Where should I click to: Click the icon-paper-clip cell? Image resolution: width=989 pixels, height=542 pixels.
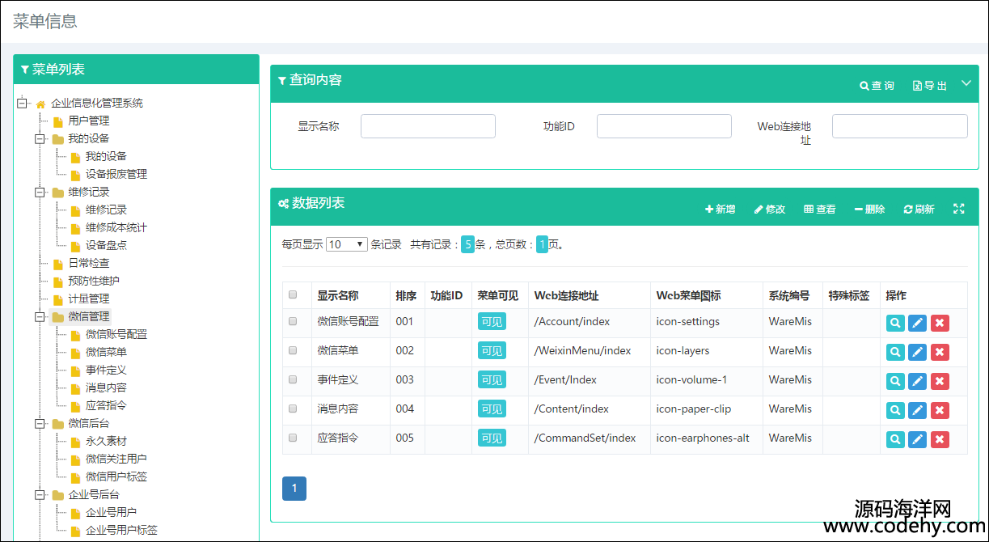pos(694,409)
